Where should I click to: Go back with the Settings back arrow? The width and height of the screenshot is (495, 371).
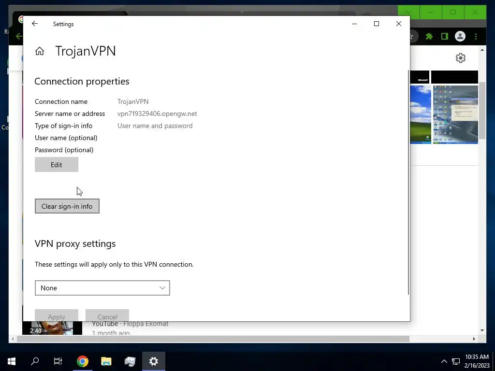tap(35, 24)
